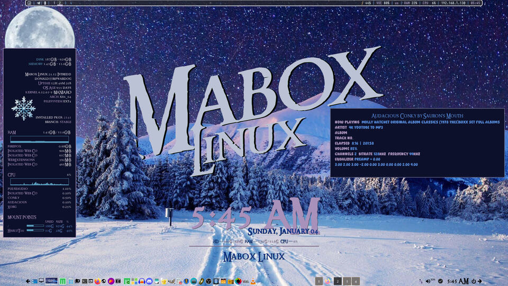508x286 pixels.
Task: Click the OBS Studio icon in dock
Action: tap(208, 281)
